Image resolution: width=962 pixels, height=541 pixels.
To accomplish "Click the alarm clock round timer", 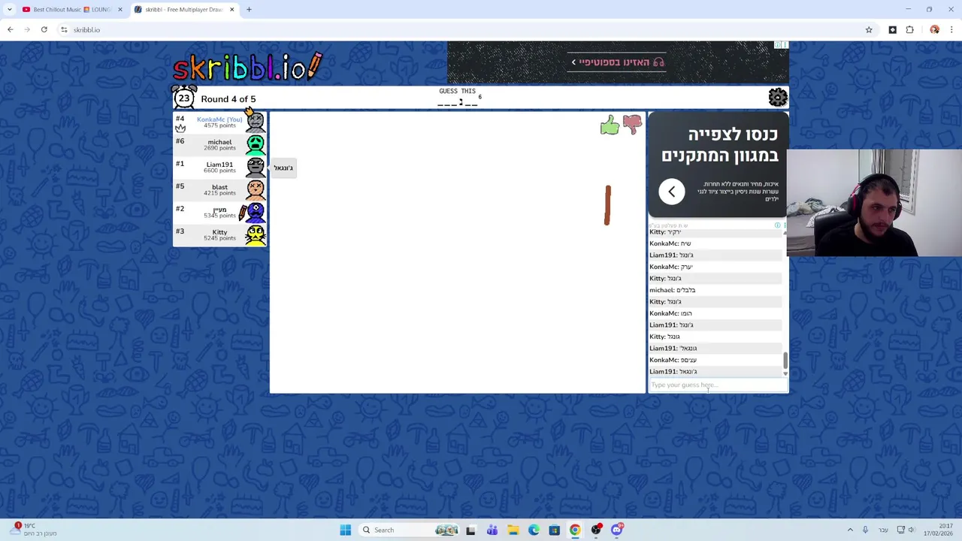I will point(184,98).
